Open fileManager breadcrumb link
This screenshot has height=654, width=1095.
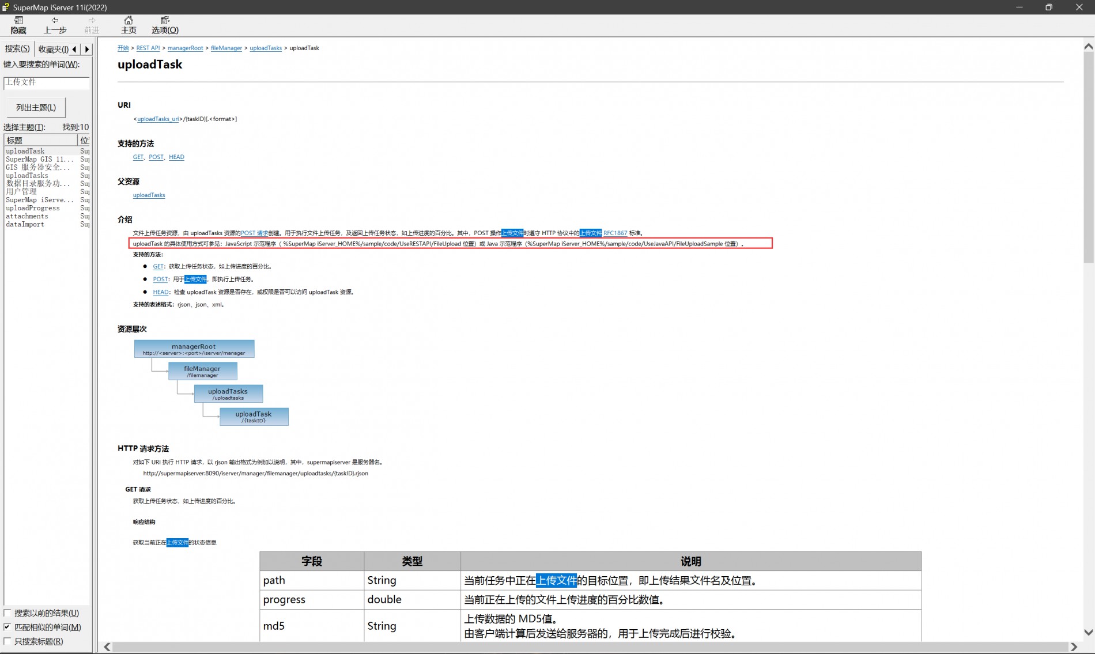226,48
